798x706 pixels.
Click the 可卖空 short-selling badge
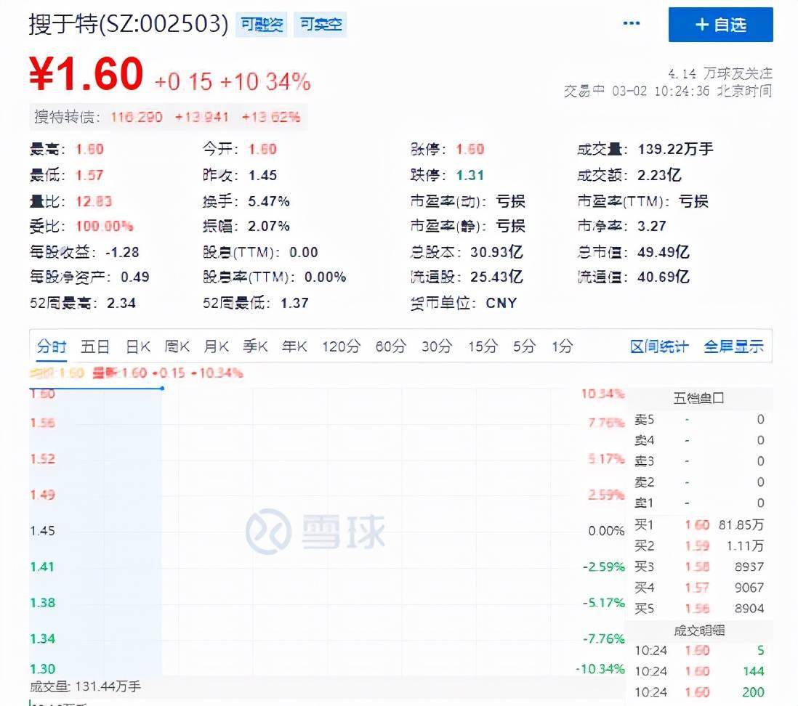pos(320,24)
